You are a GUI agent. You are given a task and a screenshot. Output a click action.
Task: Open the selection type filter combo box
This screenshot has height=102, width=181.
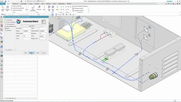14,14
